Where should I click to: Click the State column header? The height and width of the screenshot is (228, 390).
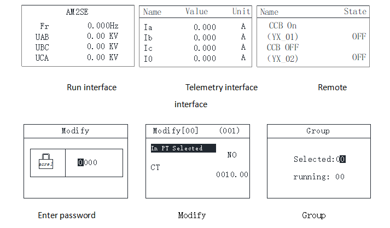click(x=355, y=11)
